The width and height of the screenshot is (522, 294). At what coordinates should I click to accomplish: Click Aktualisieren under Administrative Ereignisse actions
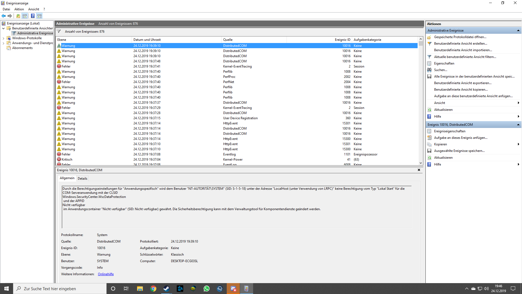click(x=443, y=110)
